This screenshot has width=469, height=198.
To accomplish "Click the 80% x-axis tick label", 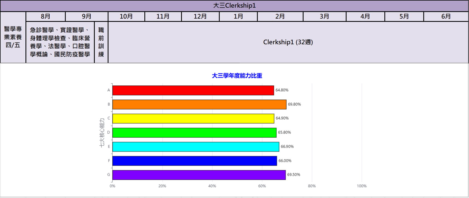I will tap(312, 186).
